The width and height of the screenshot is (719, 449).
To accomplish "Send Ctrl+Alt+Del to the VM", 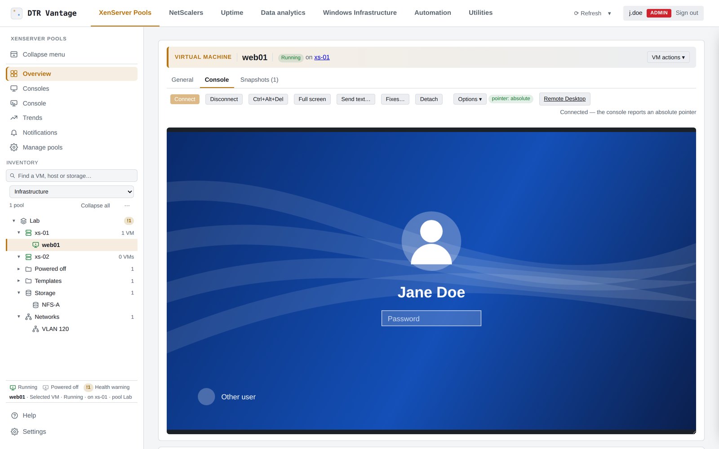I will [x=268, y=99].
